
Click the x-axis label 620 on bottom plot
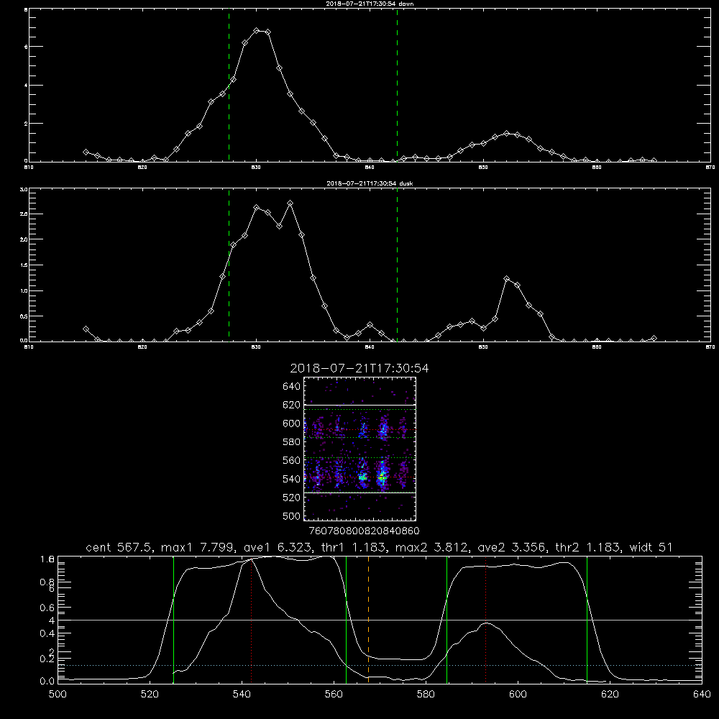point(610,695)
